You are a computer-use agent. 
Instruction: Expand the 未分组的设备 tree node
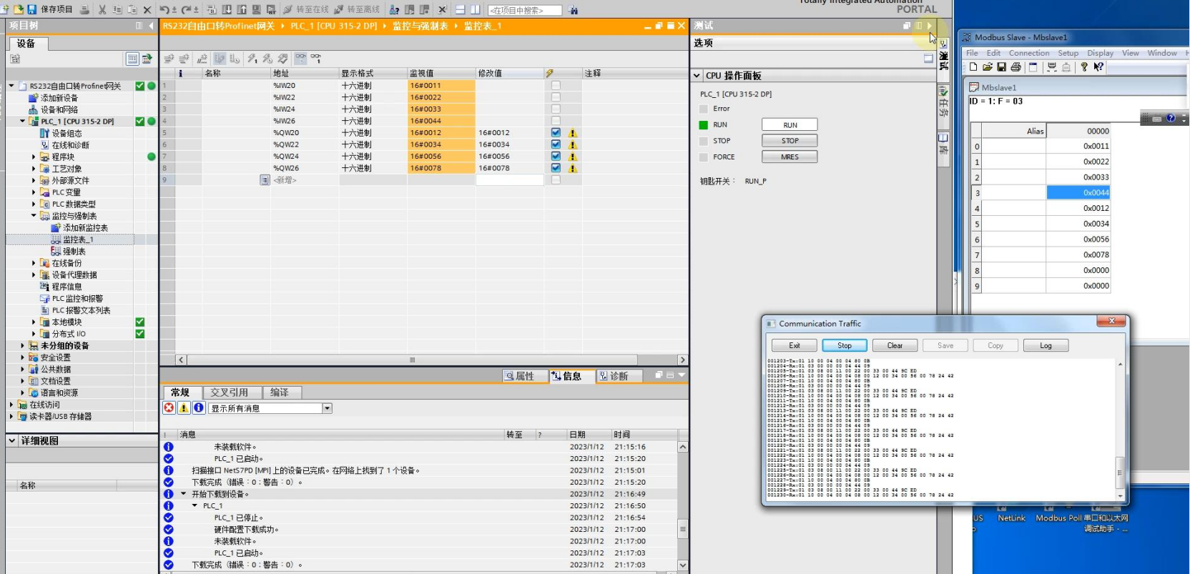coord(22,345)
